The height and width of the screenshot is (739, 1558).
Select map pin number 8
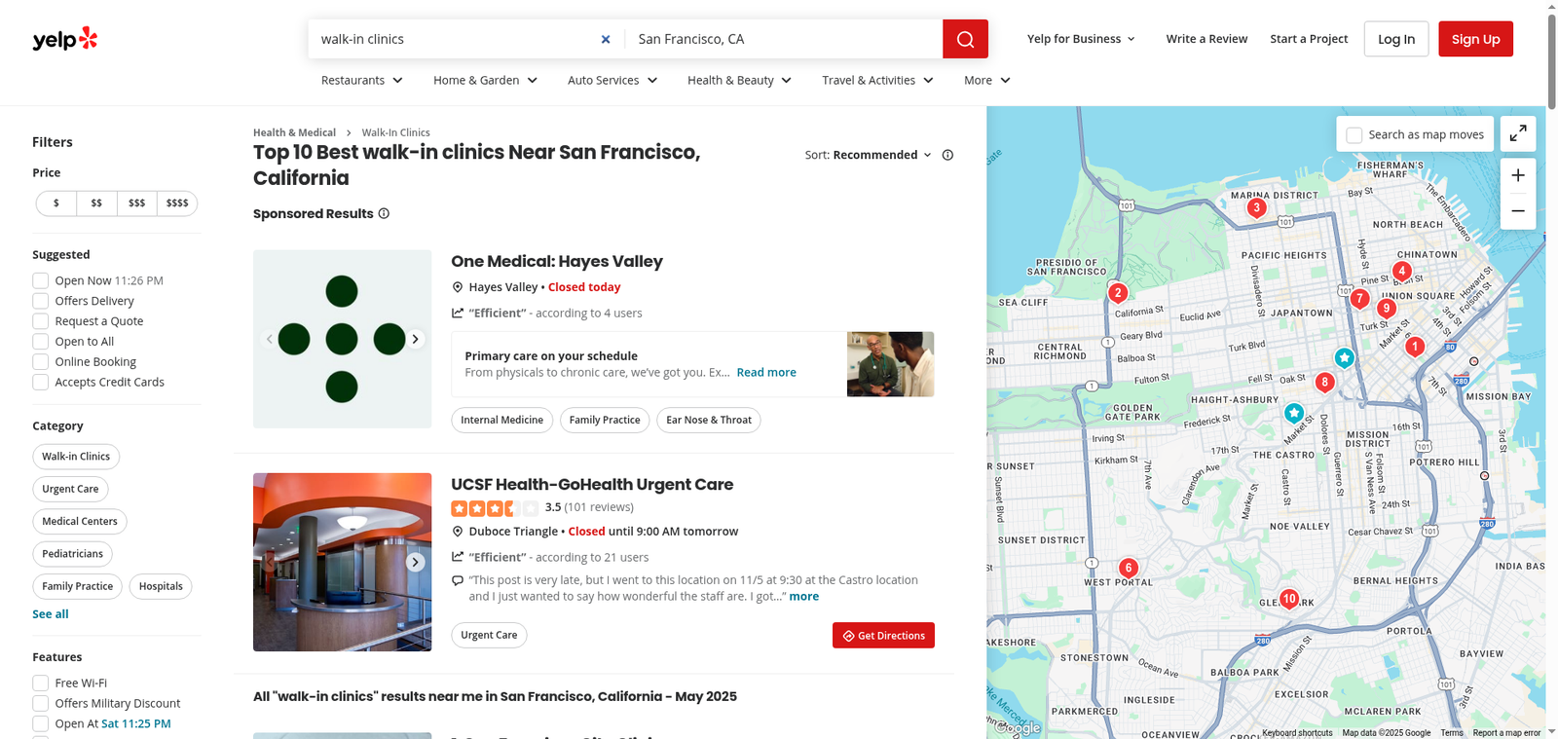point(1324,383)
